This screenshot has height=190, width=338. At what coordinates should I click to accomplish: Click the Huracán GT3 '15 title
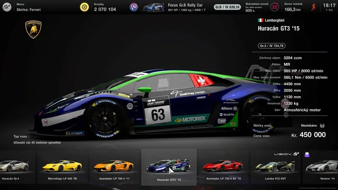click(x=278, y=28)
